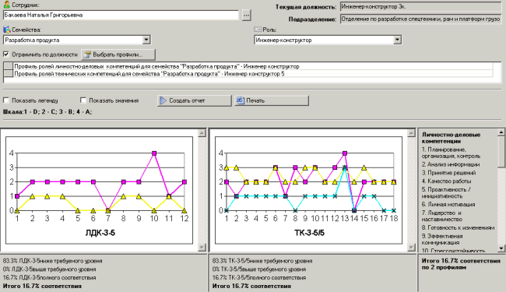Click the Выбрать профили button
This screenshot has height=292, width=506.
point(118,55)
